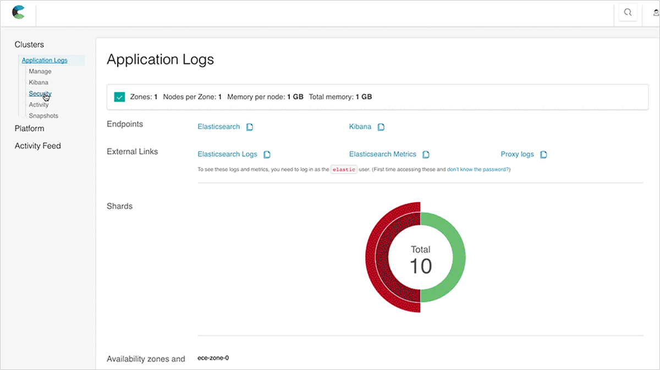Open the Clusters section in sidebar
The image size is (660, 370).
pos(29,45)
